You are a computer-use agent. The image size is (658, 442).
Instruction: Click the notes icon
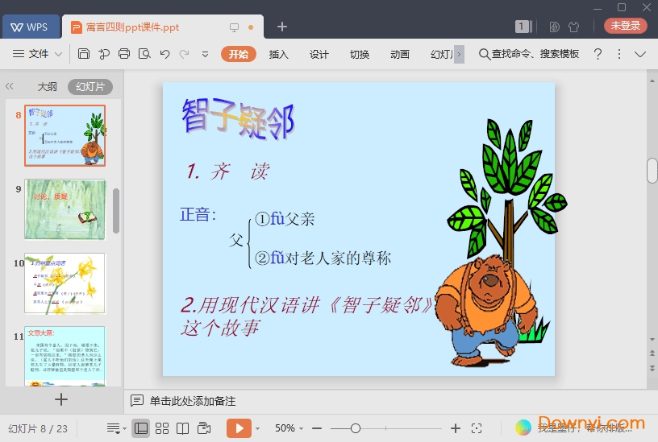[137, 400]
